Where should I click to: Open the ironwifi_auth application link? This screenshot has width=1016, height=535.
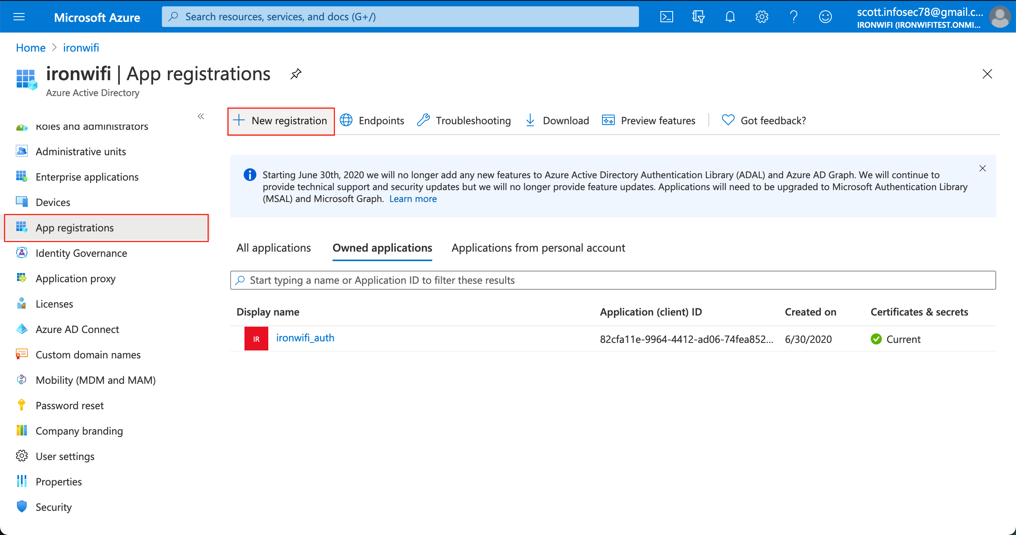pyautogui.click(x=305, y=338)
